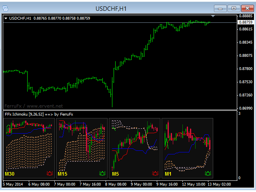Click price level 0.88075 on the scale
The width and height of the screenshot is (256, 192).
pos(246,56)
